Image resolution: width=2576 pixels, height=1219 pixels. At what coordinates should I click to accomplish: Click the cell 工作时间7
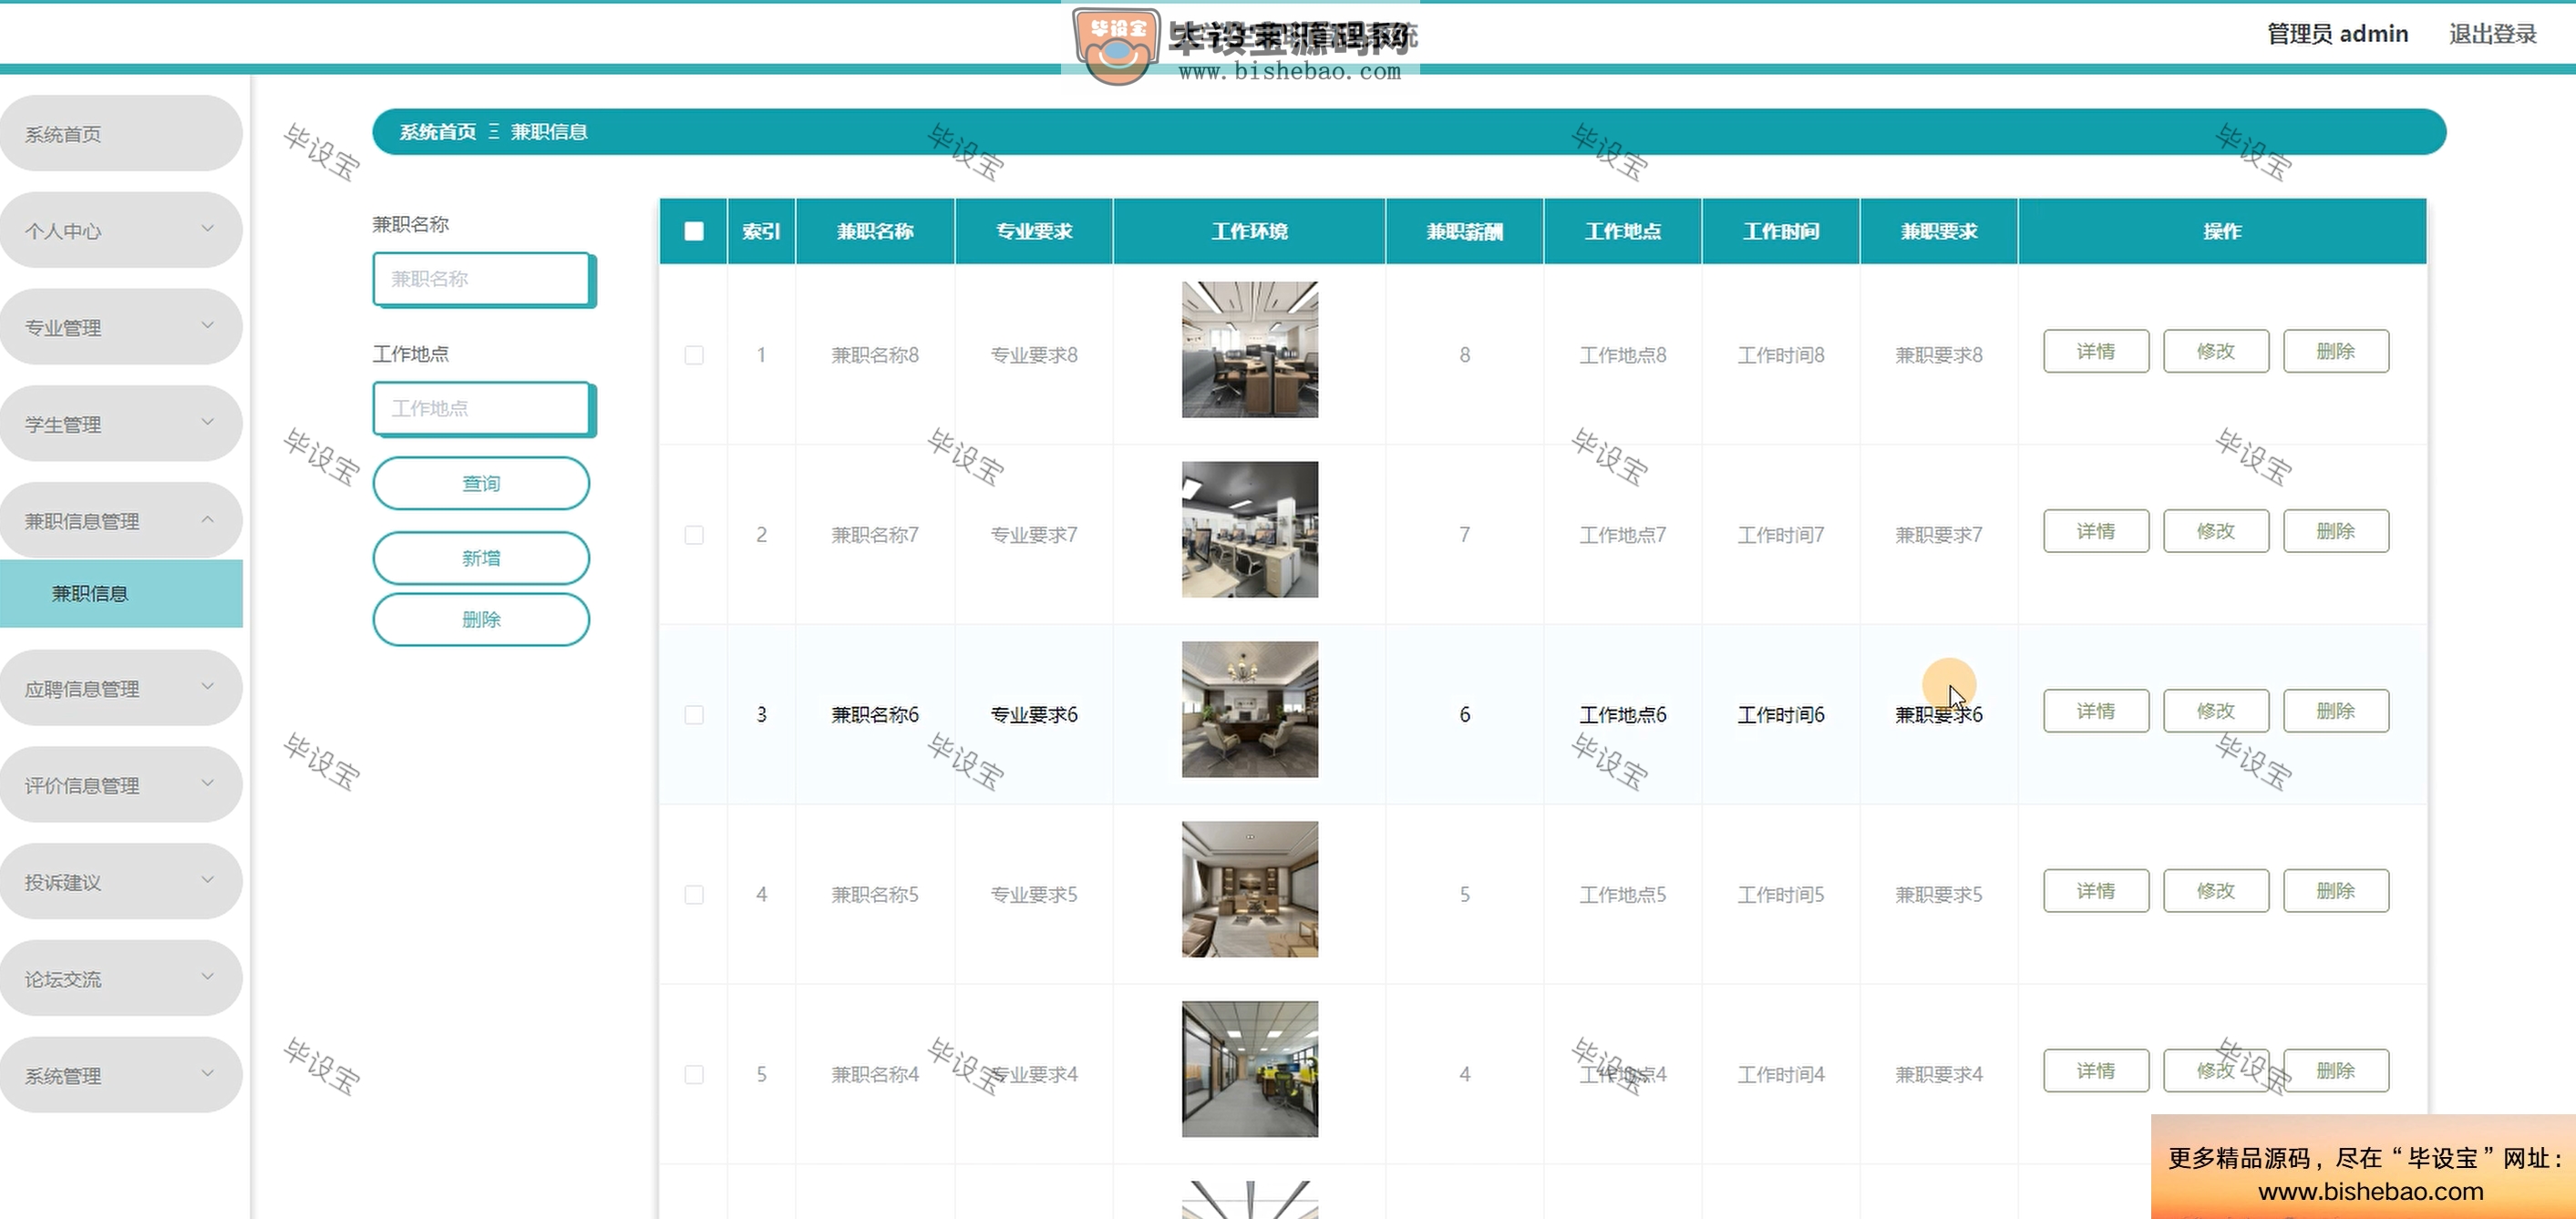point(1781,535)
